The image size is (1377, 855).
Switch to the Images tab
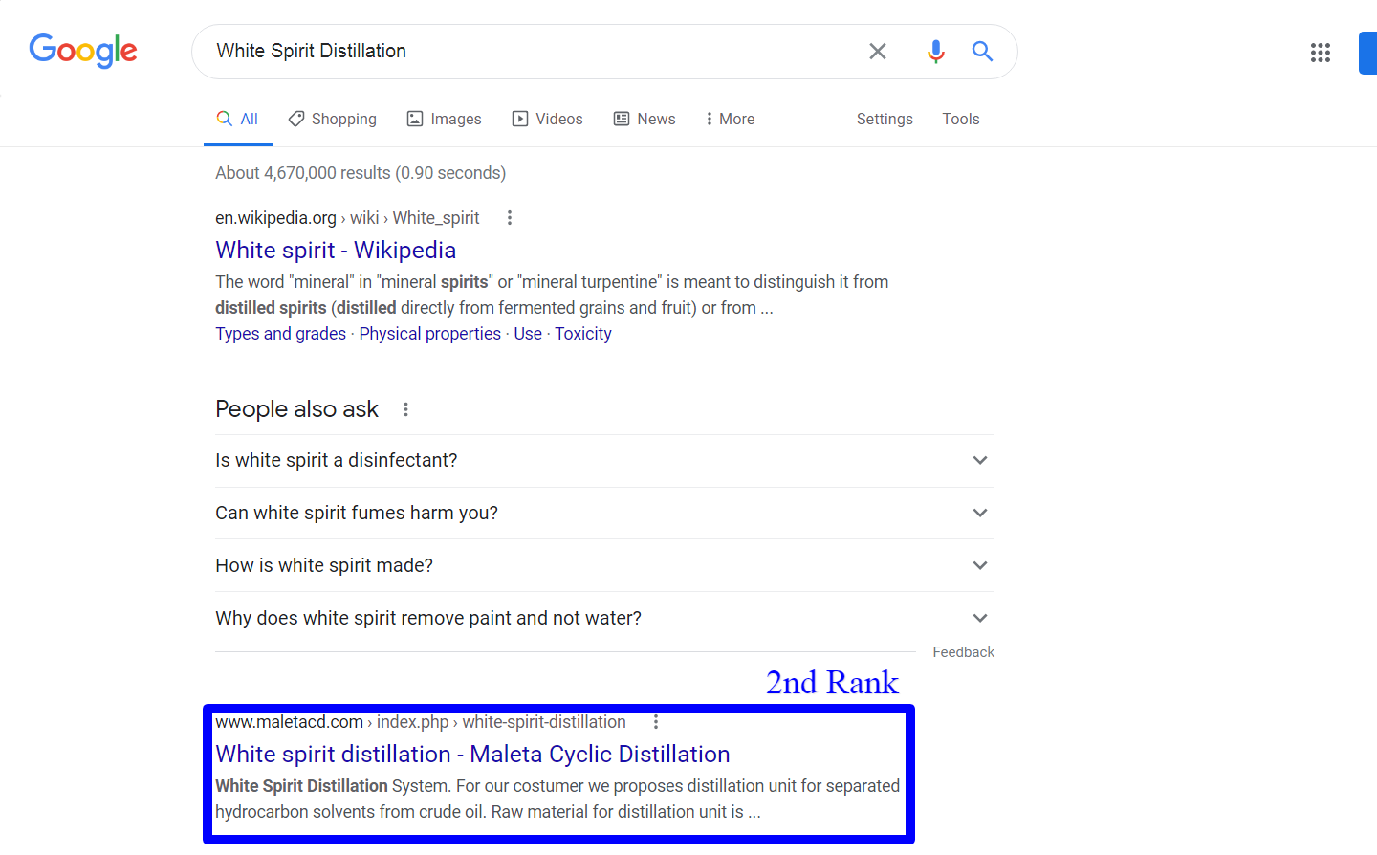pos(445,119)
